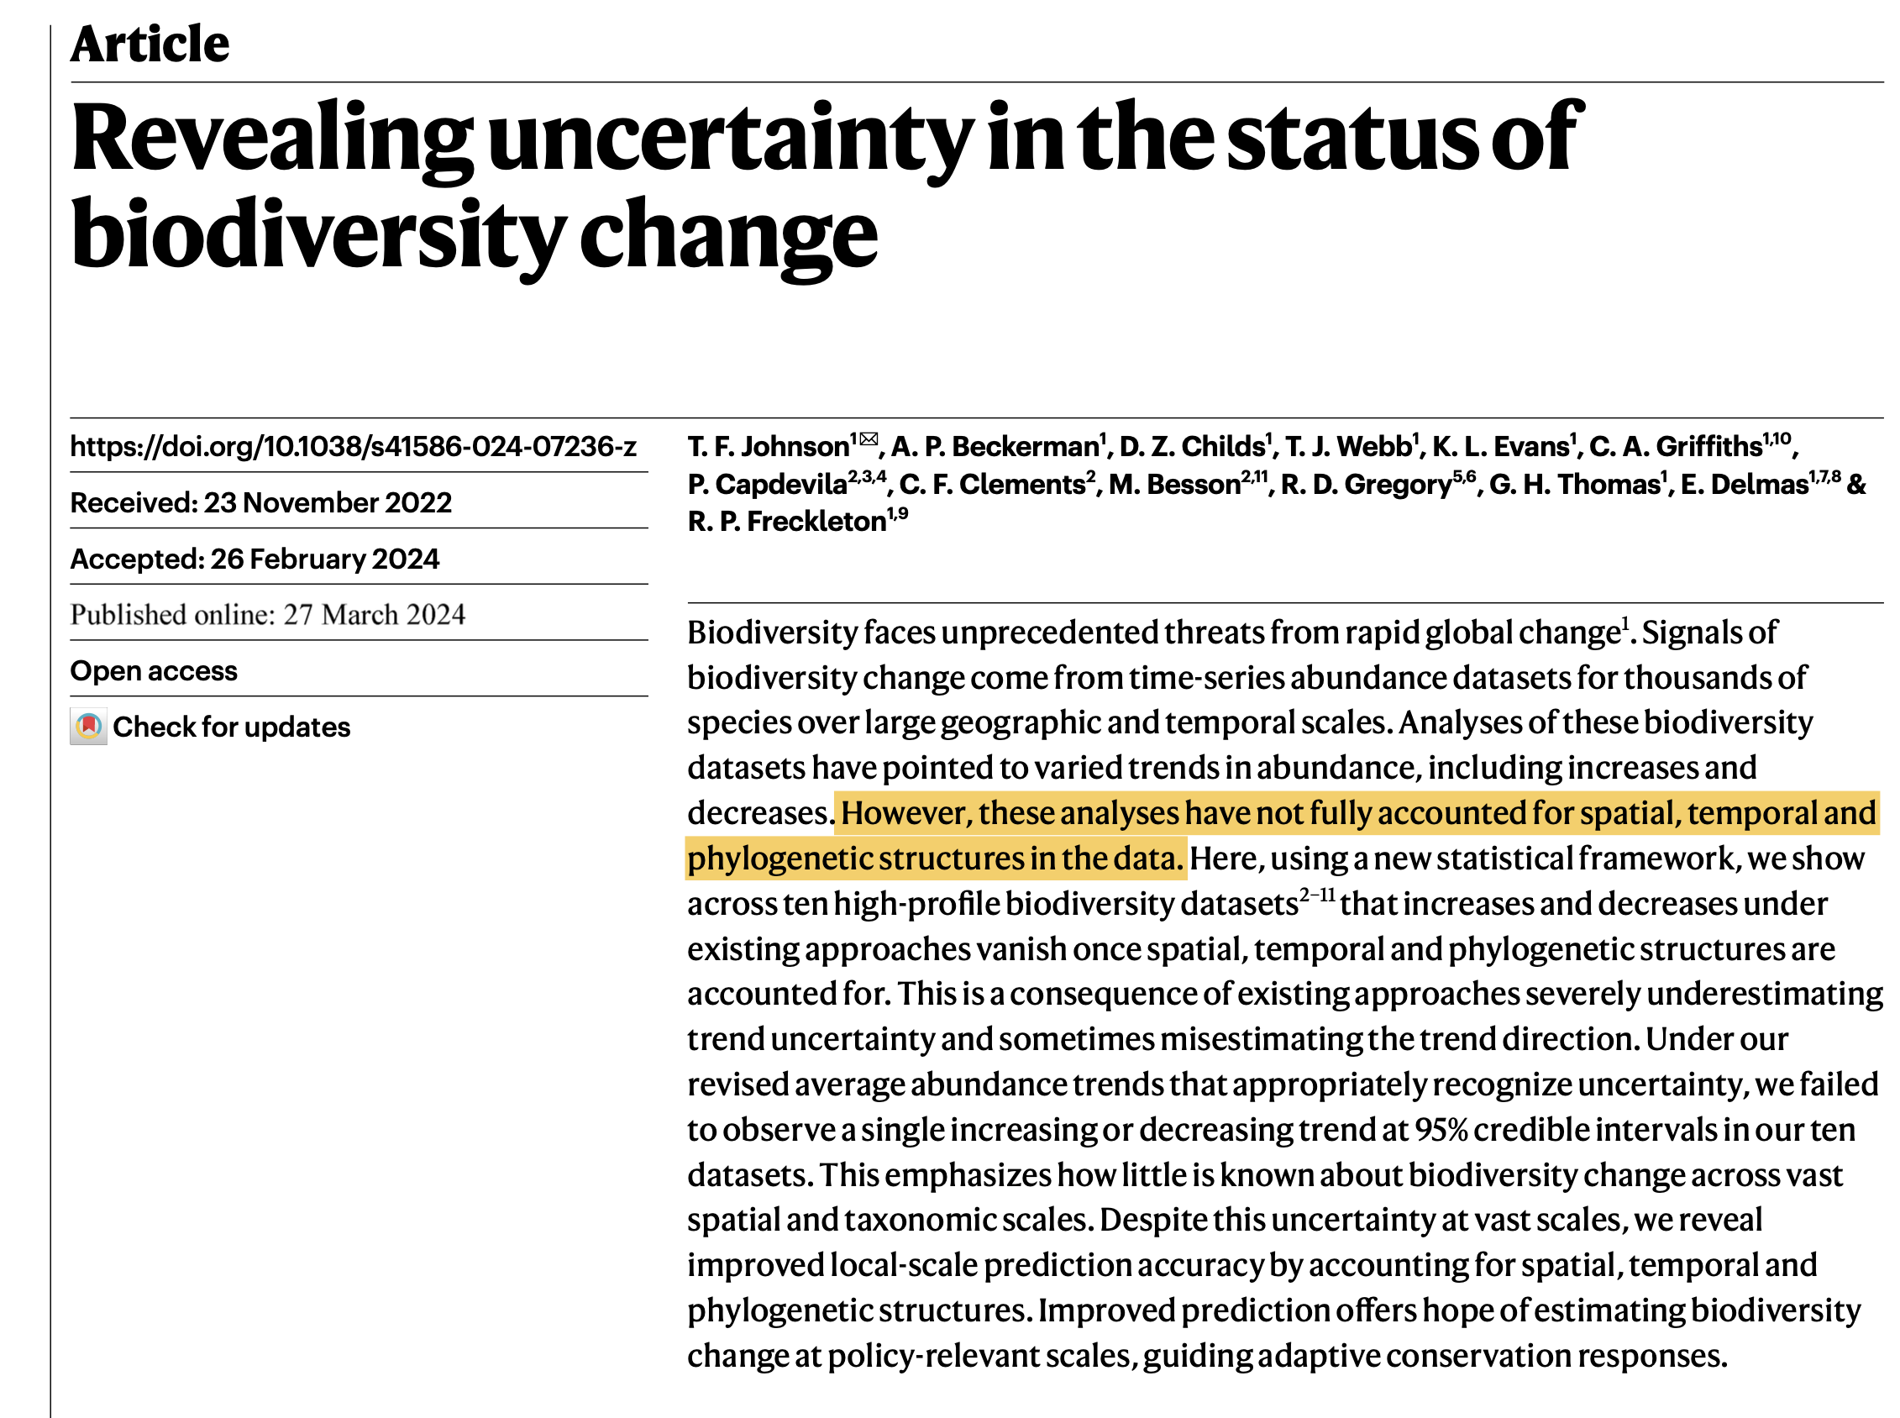1900x1418 pixels.
Task: Click author name T. J. Webb
Action: [1347, 446]
